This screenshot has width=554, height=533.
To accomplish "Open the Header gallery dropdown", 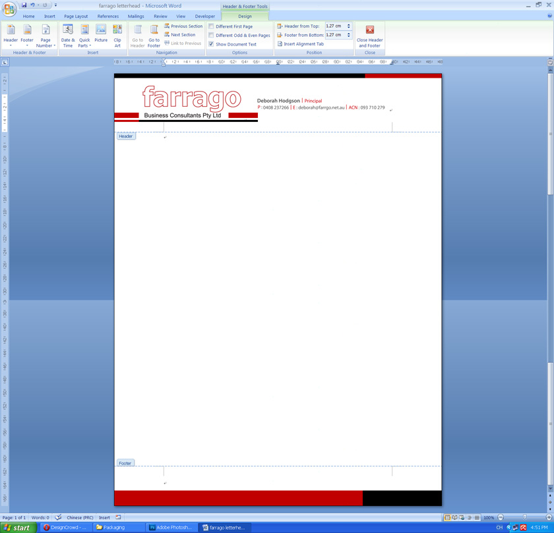I will pos(11,36).
